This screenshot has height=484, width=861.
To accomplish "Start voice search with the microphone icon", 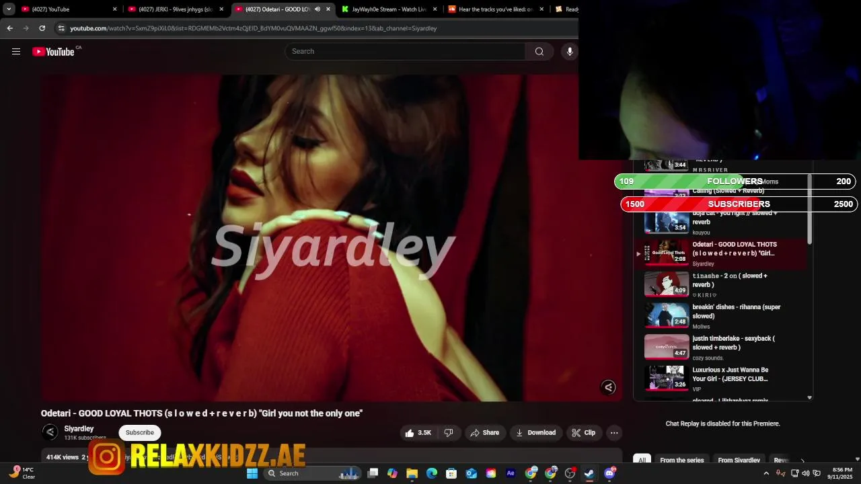I will [570, 52].
